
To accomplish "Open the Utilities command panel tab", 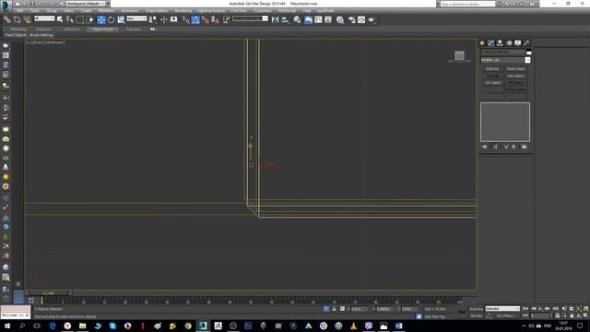I will click(x=526, y=43).
